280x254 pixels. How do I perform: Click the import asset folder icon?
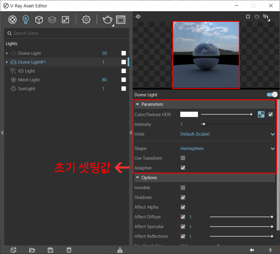click(32, 250)
